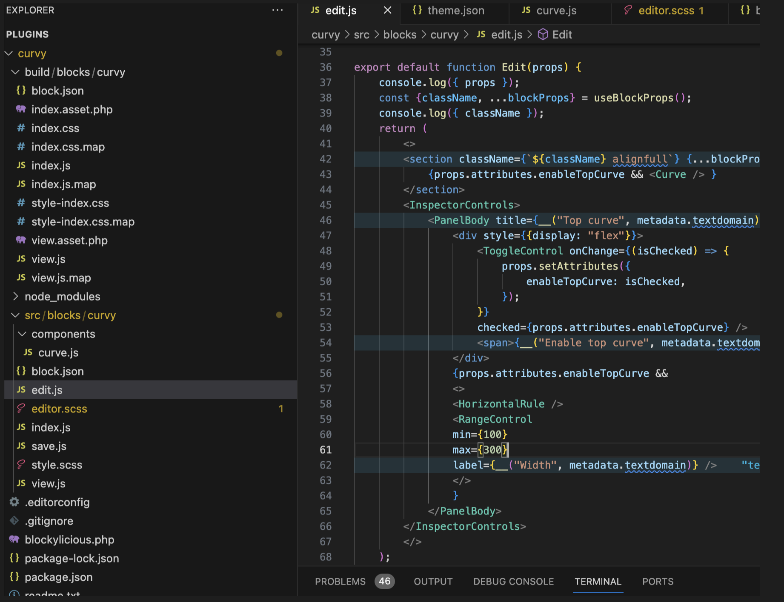Click blocks breadcrumb segment

(400, 34)
